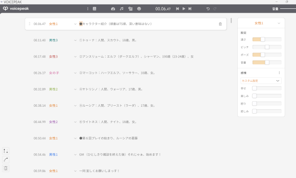Click the 女性2 narrator label

tap(53, 122)
